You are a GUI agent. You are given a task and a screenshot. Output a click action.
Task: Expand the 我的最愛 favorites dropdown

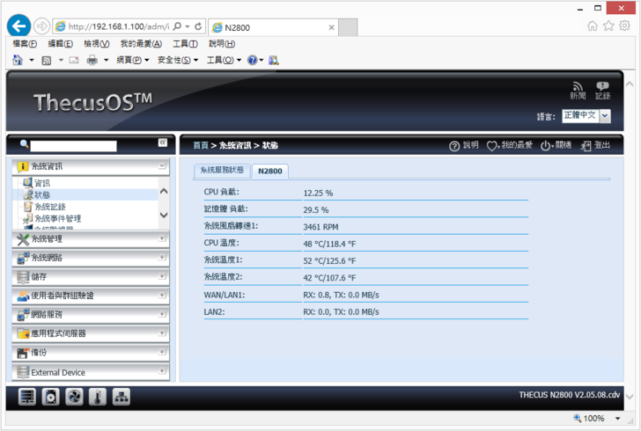point(510,145)
